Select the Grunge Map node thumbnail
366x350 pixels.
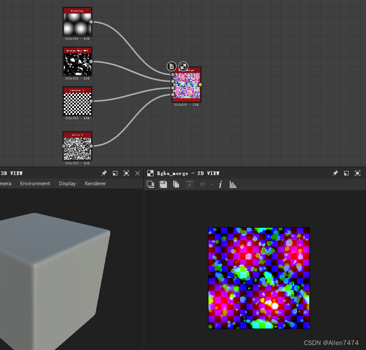78,64
